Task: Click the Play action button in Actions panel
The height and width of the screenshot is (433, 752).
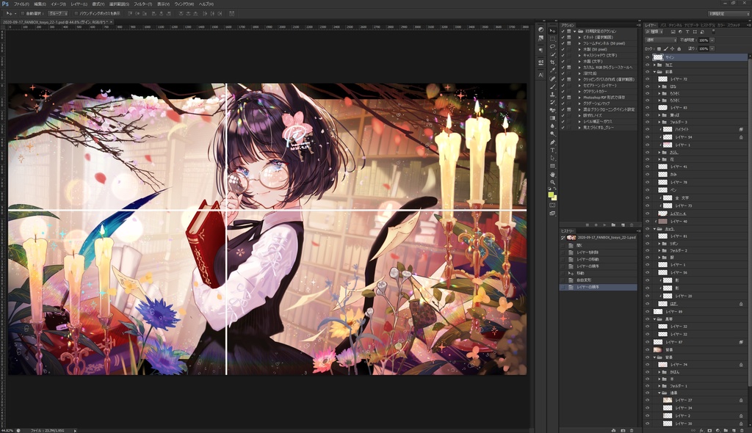Action: pyautogui.click(x=604, y=225)
